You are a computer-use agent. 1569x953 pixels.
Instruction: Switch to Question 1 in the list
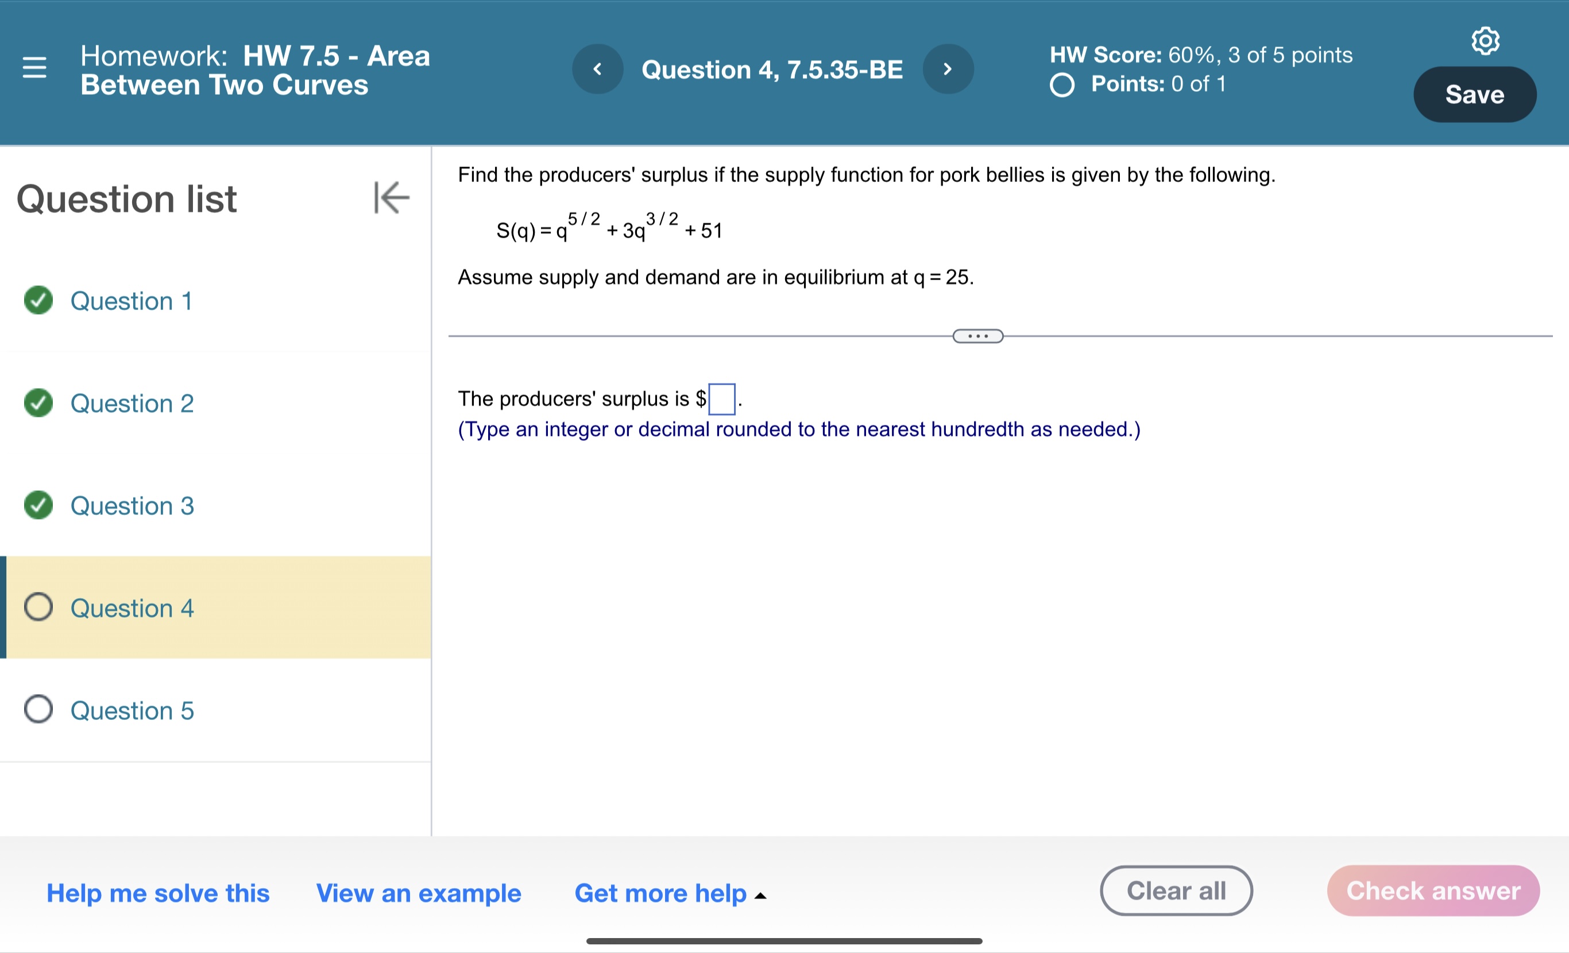tap(131, 300)
